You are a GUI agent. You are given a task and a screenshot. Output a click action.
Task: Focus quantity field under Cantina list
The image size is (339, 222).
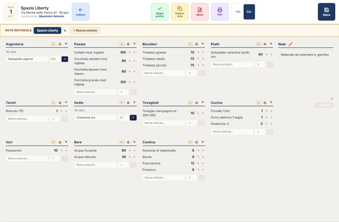tap(192, 178)
